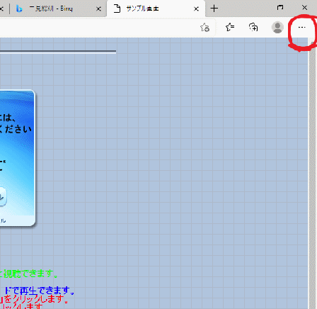Open the profile avatar icon
Image resolution: width=317 pixels, height=309 pixels.
(x=277, y=28)
